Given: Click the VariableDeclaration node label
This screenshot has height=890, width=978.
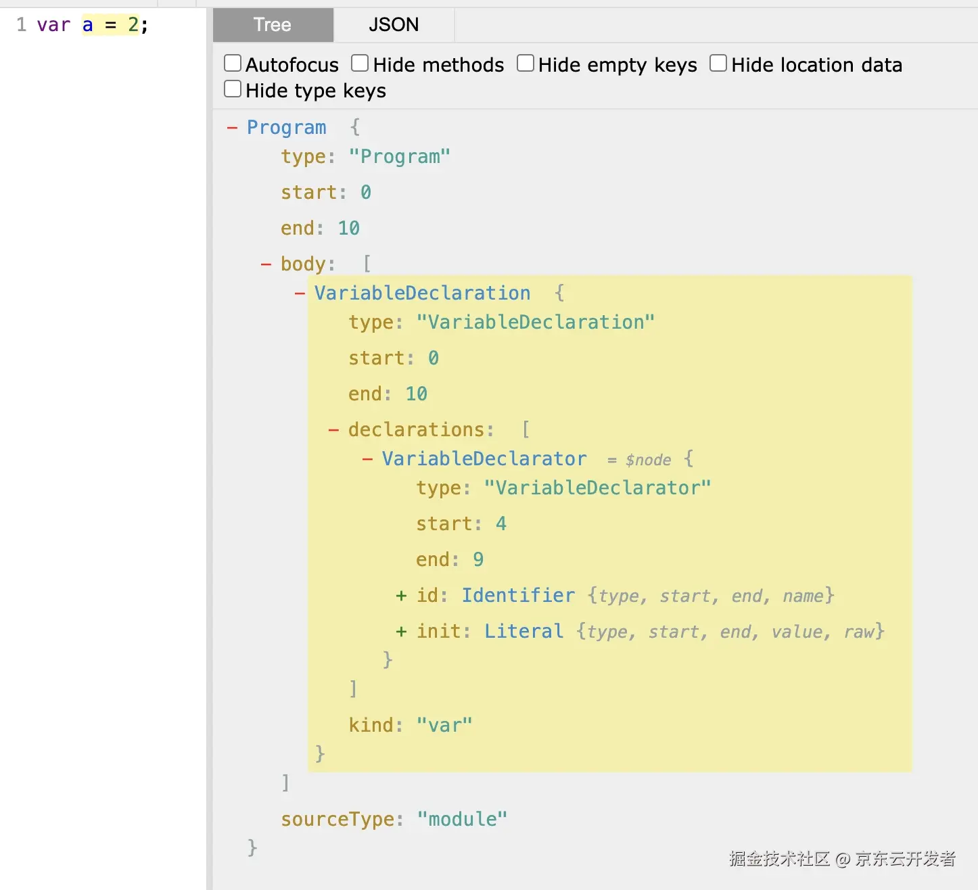Looking at the screenshot, I should tap(422, 293).
